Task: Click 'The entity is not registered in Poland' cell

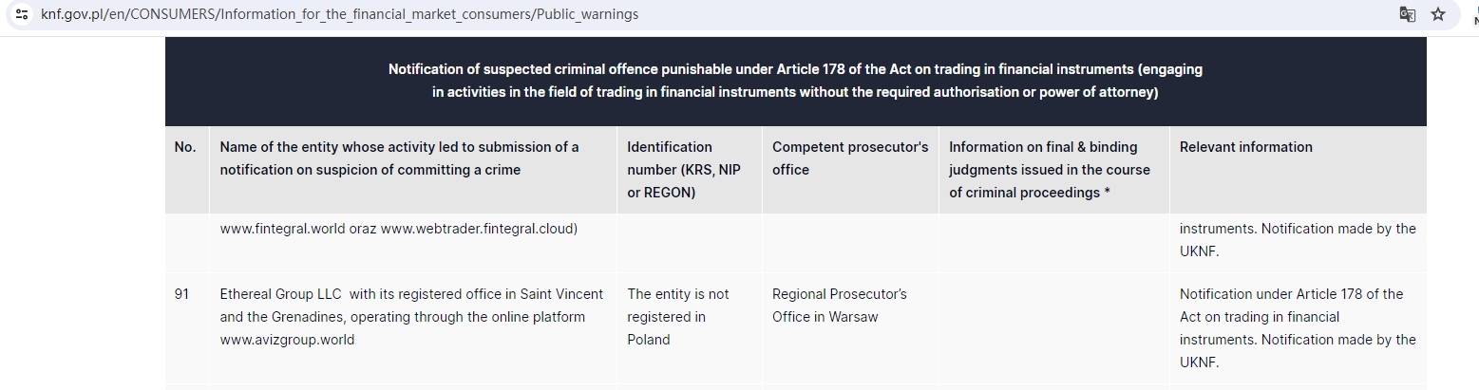Action: pyautogui.click(x=678, y=317)
